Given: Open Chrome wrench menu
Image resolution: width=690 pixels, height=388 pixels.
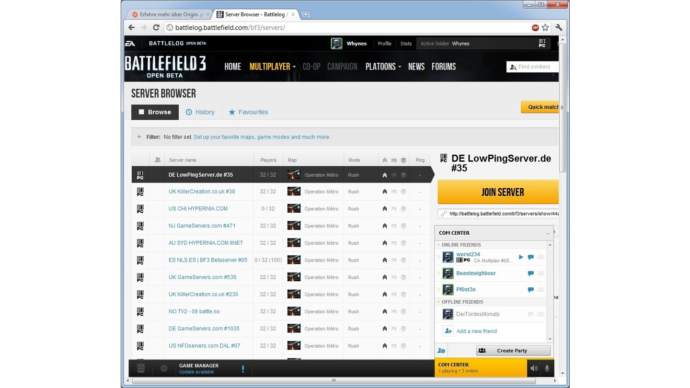Looking at the screenshot, I should (559, 27).
